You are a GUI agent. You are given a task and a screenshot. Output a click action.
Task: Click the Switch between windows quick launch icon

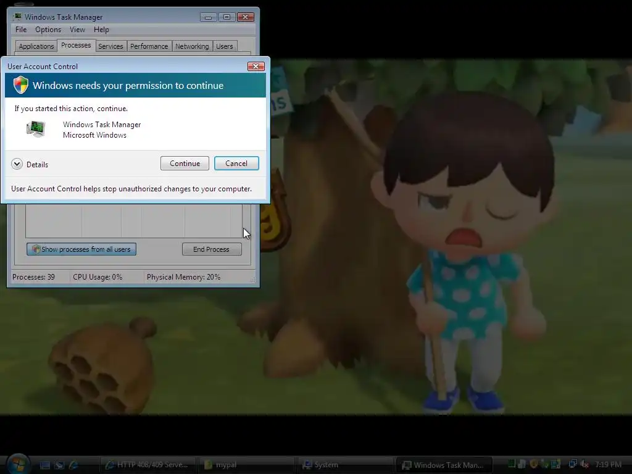60,465
